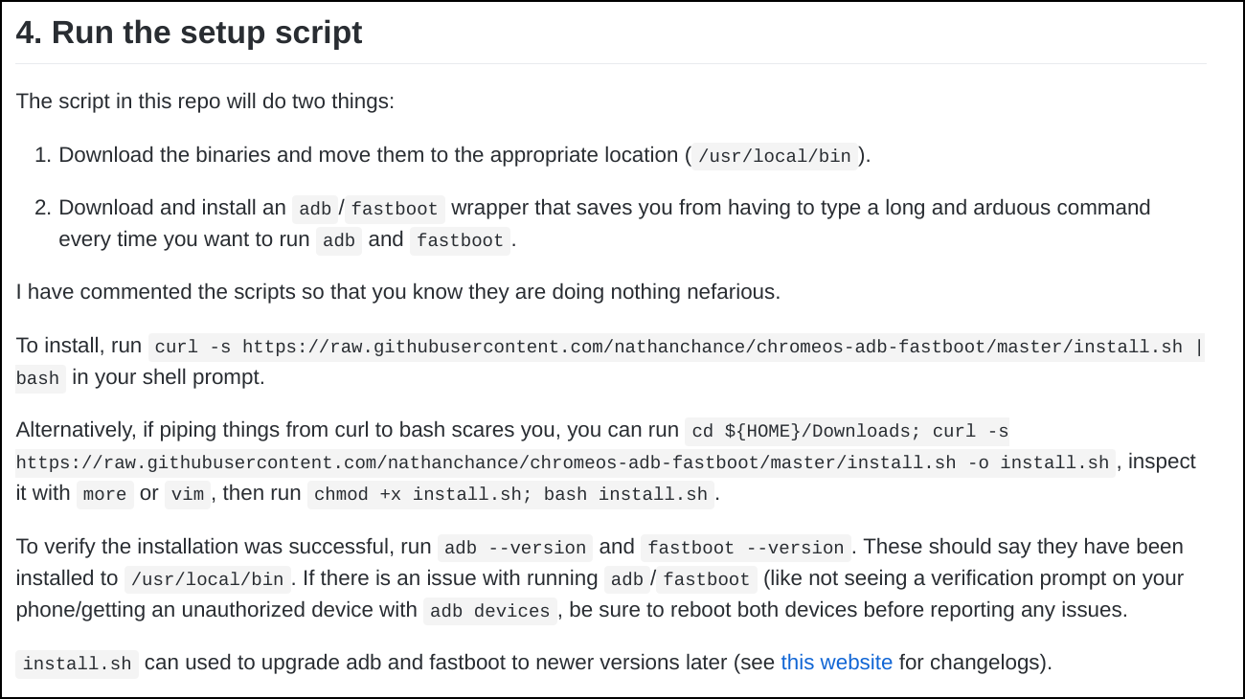Click the 'fastboot --version' code snippet
This screenshot has width=1245, height=699.
tap(746, 548)
